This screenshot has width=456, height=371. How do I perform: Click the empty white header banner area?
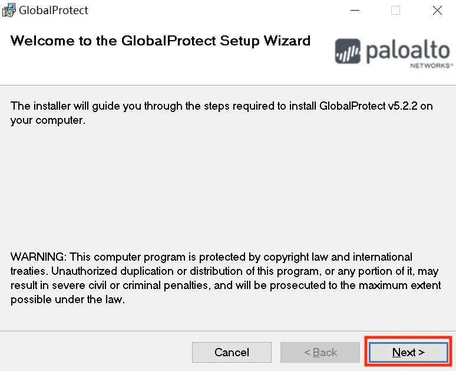[x=177, y=68]
